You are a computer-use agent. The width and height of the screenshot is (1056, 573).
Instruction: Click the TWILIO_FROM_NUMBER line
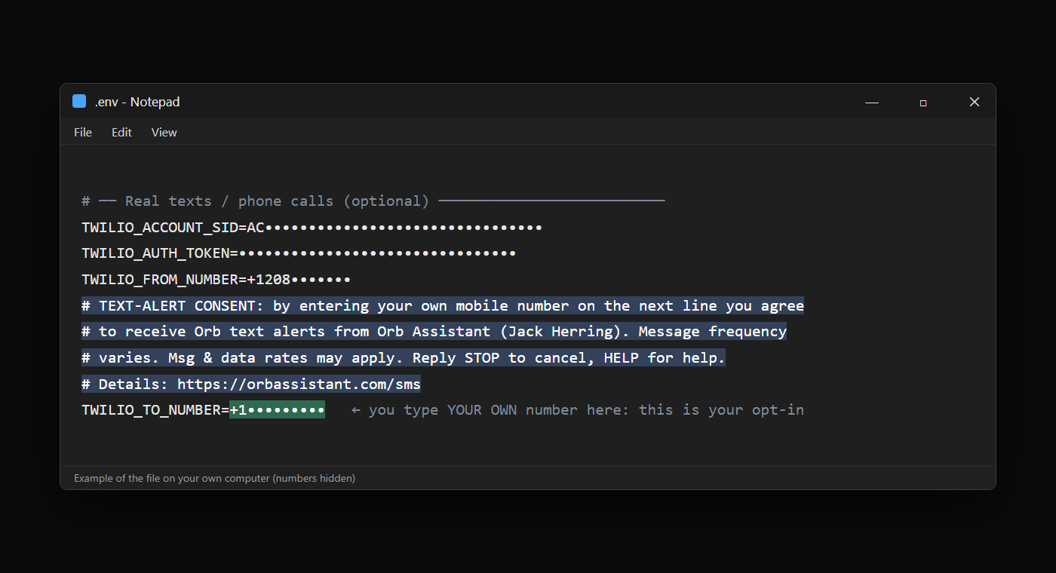point(216,280)
